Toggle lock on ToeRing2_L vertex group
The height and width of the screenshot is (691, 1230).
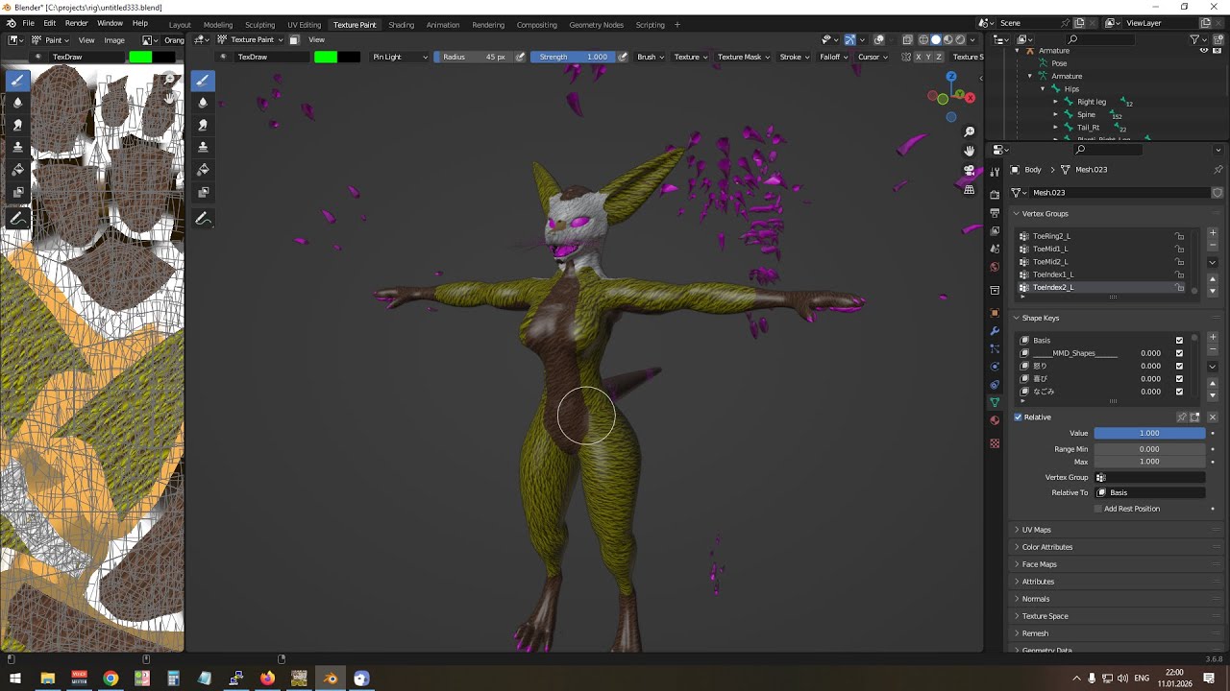1179,236
